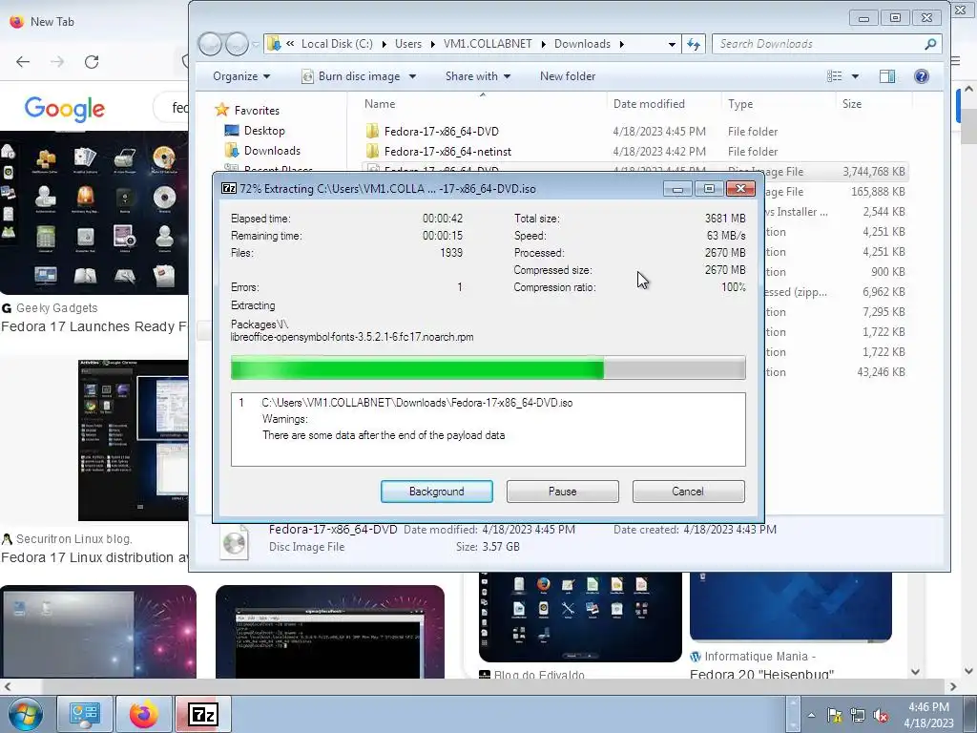977x733 pixels.
Task: Open the control panel taskbar icon
Action: (85, 714)
